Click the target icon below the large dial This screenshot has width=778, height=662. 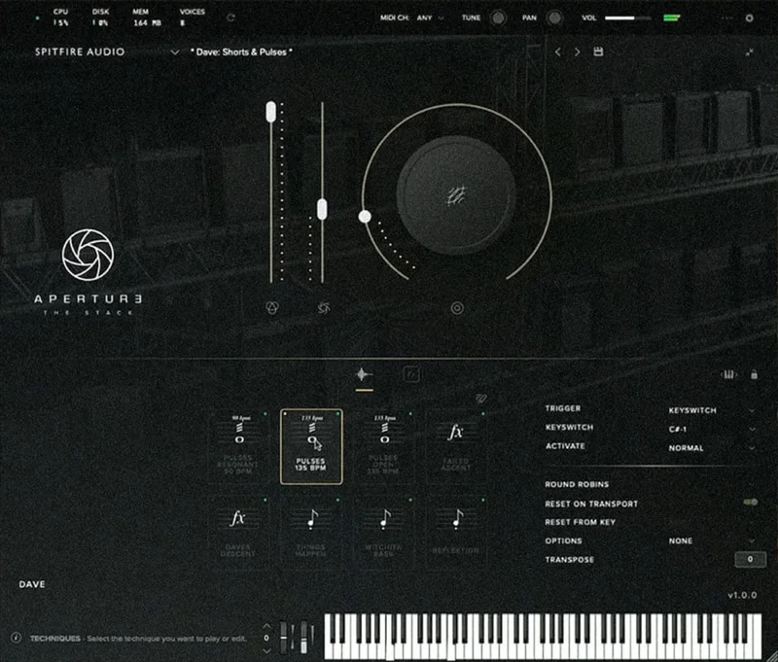point(457,308)
